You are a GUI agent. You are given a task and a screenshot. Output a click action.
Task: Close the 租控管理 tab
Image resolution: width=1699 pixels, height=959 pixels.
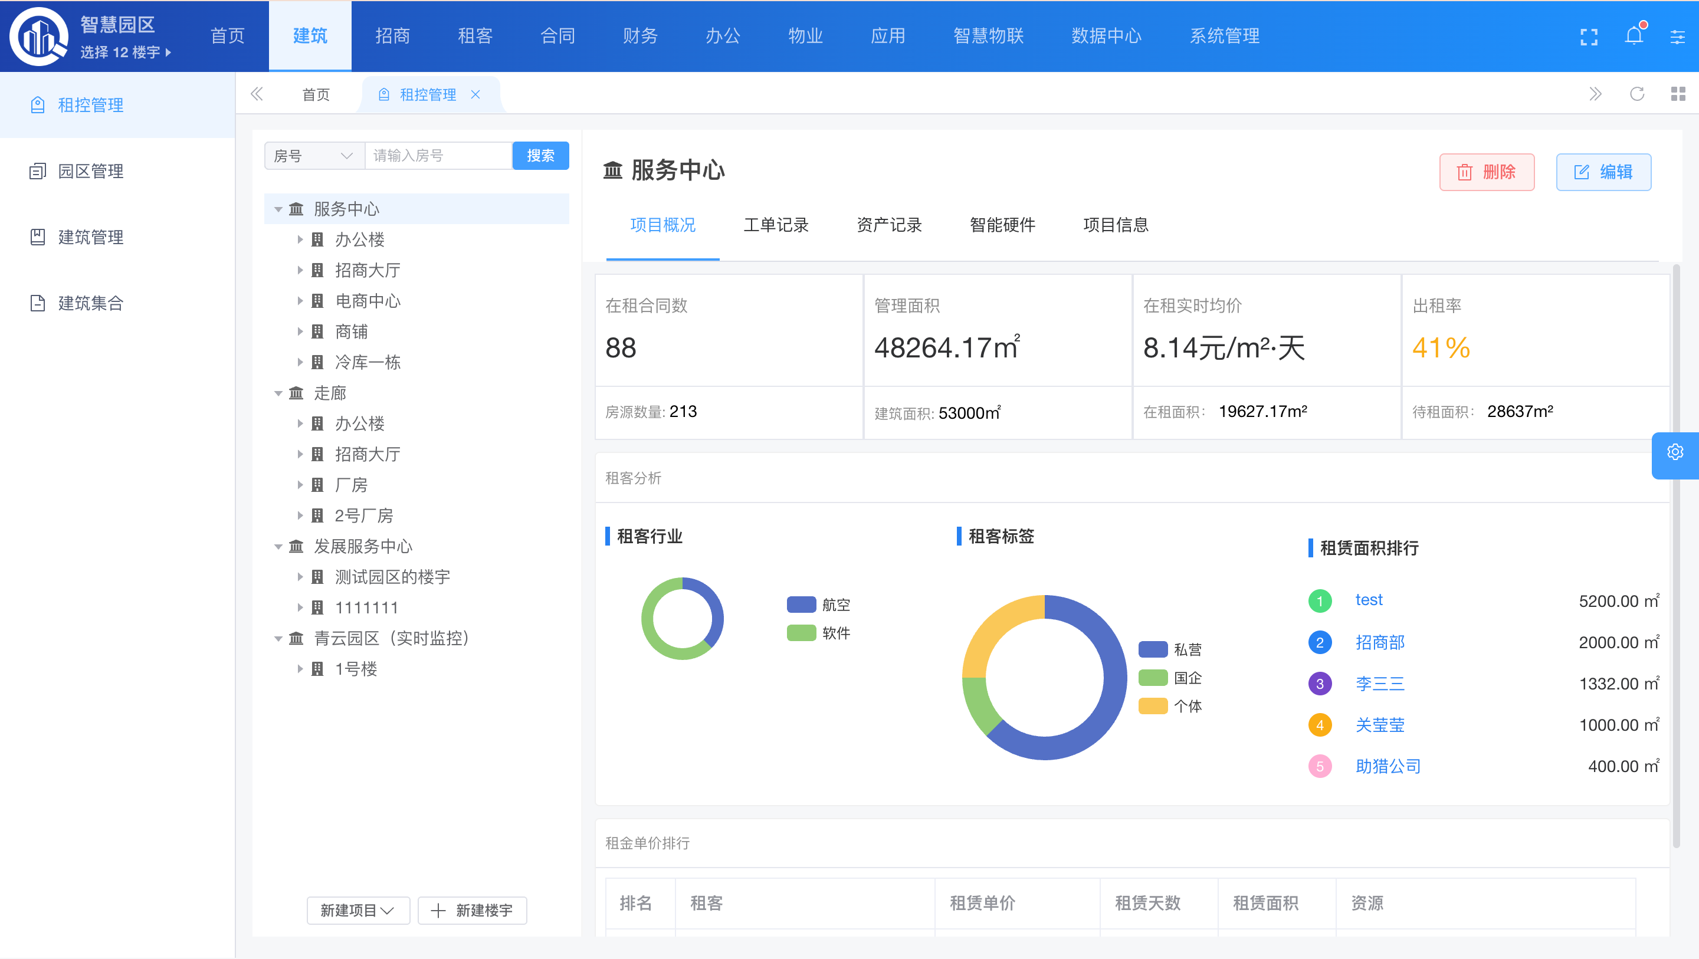(475, 95)
